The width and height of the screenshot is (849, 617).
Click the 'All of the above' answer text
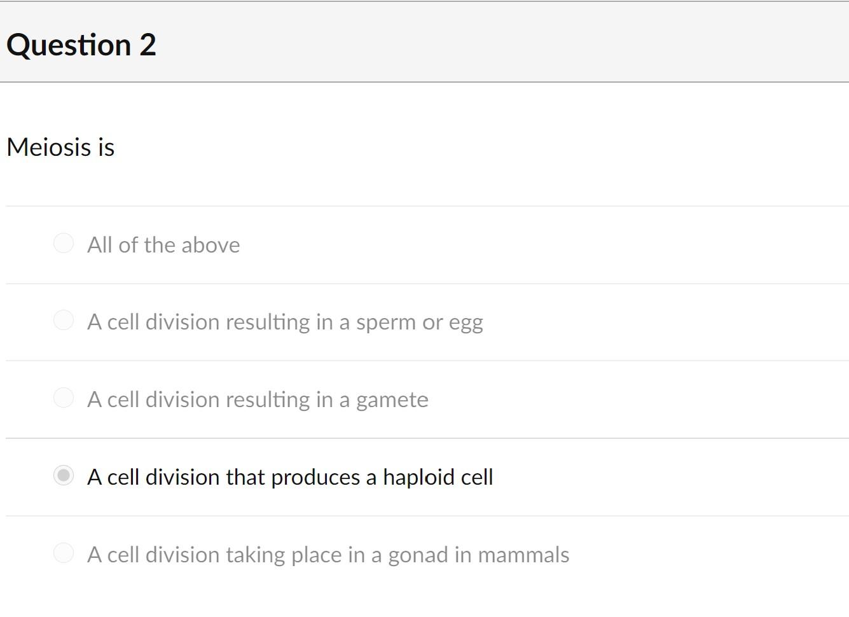click(163, 245)
